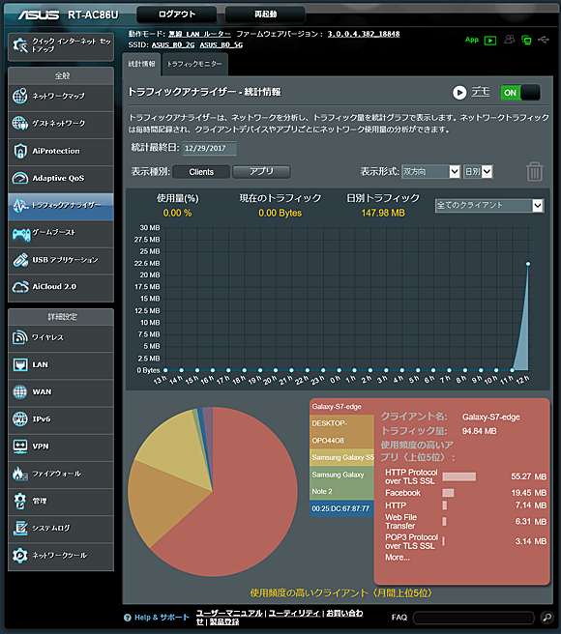Viewport: 561px width, 634px height.
Task: Open VPN settings icon
Action: (20, 446)
